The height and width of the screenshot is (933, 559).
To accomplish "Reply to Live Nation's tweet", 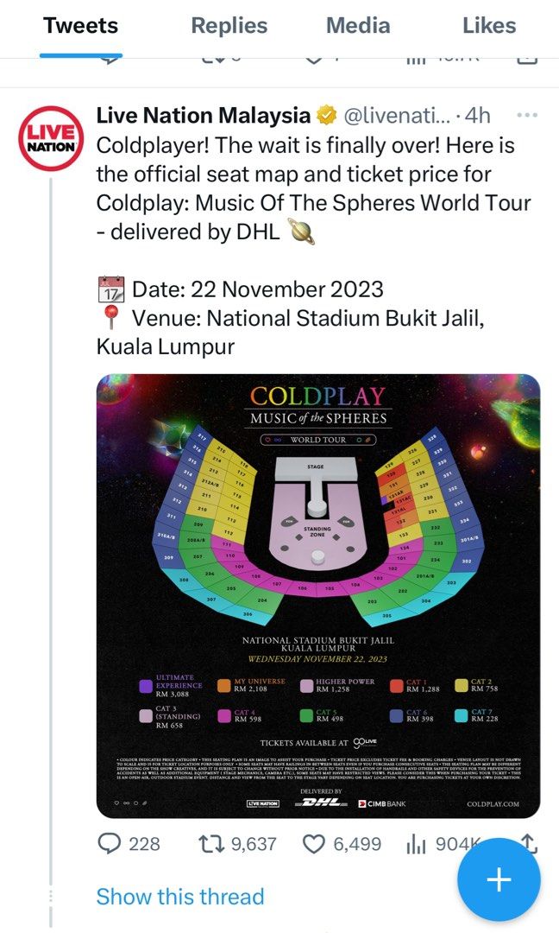I will (x=111, y=844).
